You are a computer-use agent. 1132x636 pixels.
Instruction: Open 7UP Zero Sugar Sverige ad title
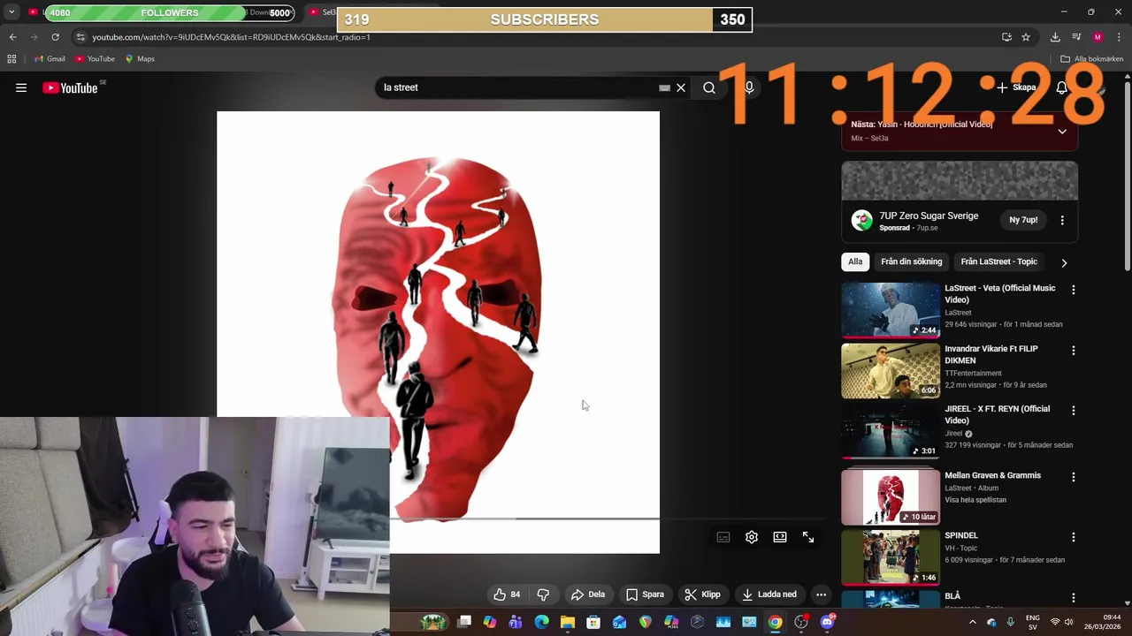click(x=929, y=216)
